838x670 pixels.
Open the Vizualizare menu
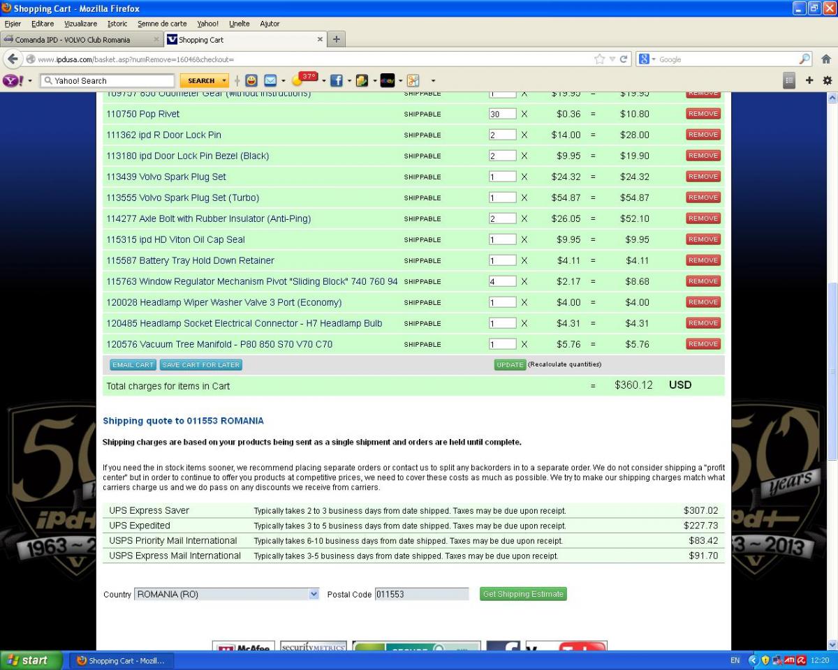(80, 24)
